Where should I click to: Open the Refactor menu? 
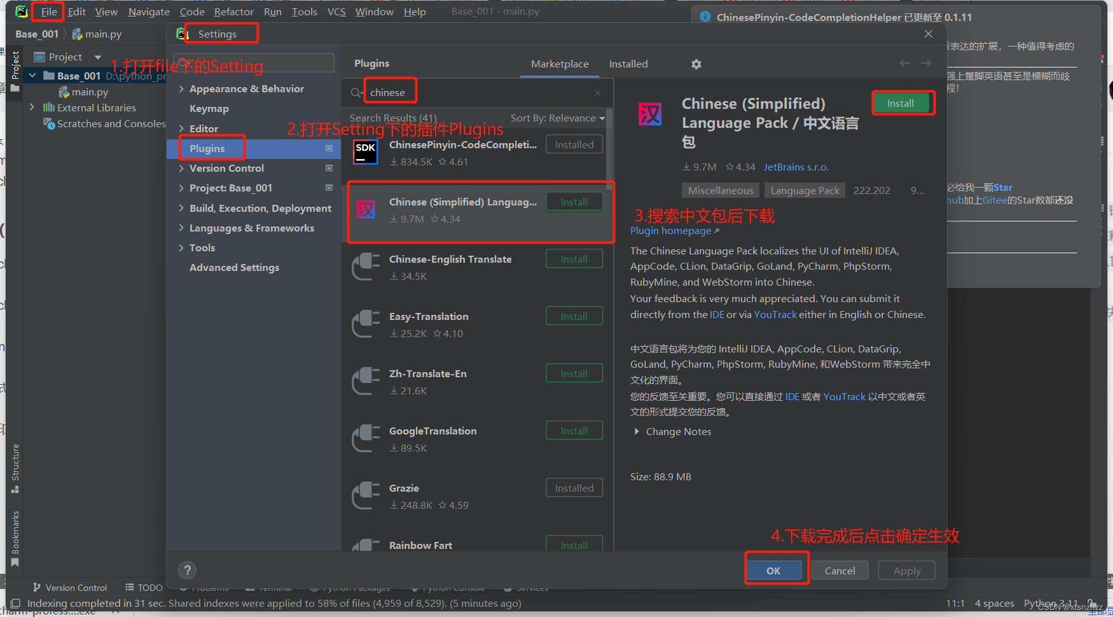233,11
